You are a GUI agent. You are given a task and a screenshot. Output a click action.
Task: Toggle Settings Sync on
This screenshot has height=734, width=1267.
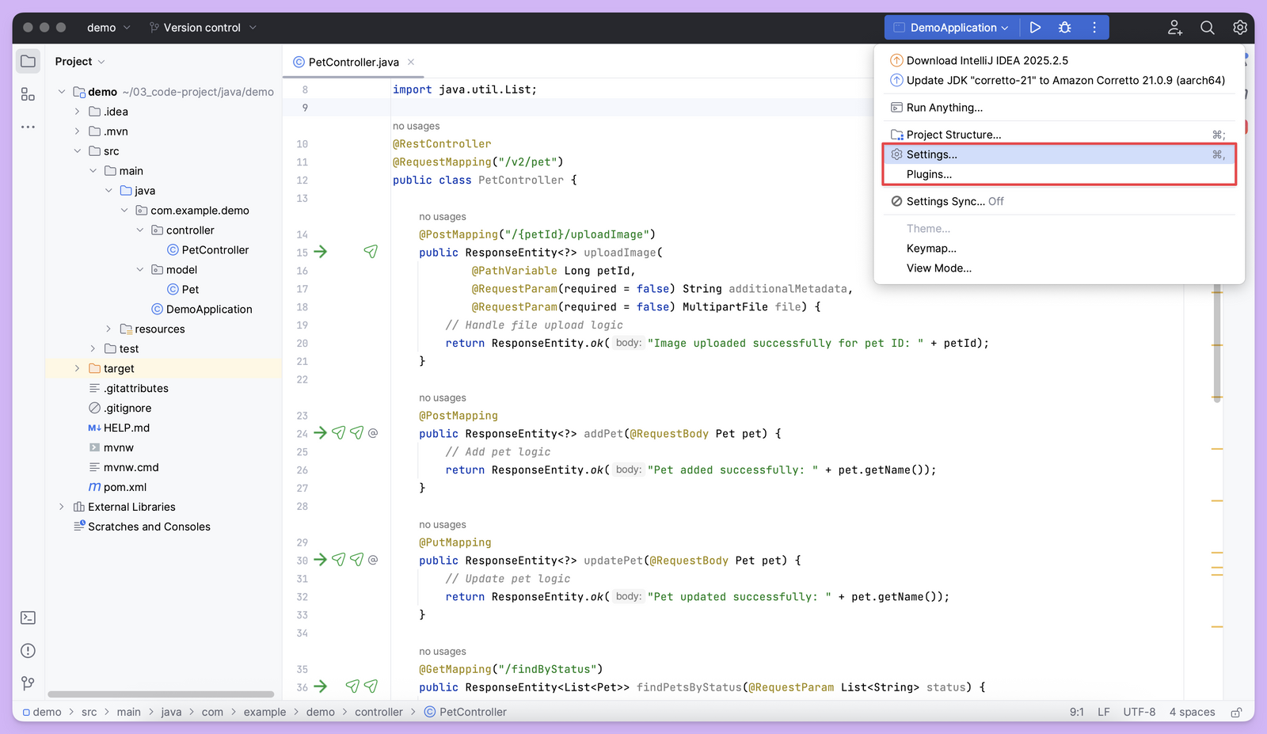tap(954, 201)
